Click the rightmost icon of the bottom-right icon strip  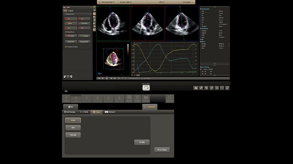(227, 88)
